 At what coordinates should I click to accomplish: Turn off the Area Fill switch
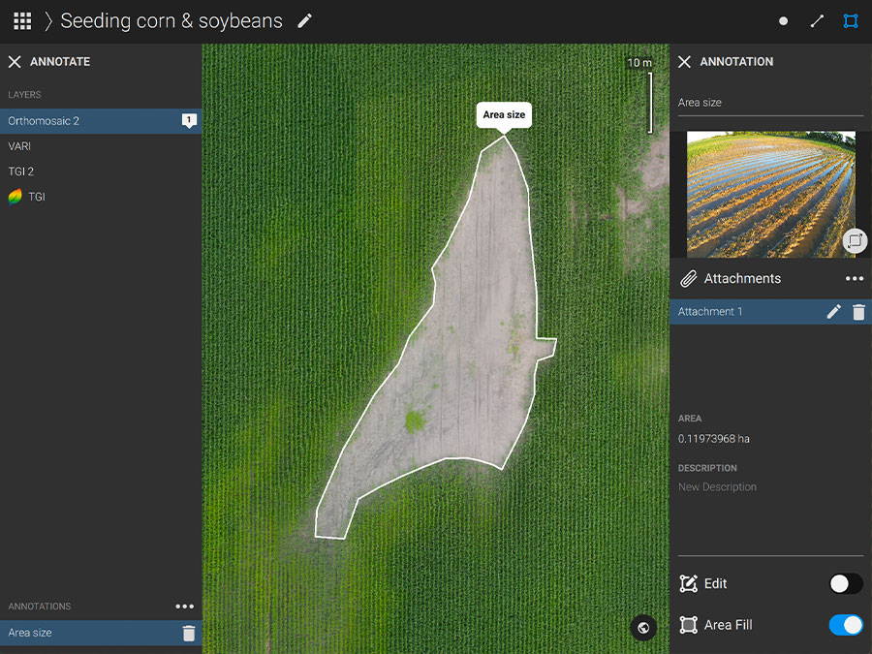846,625
